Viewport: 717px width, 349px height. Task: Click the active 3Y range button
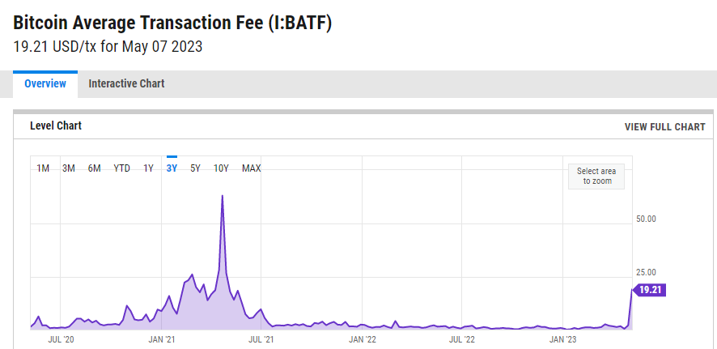pos(172,168)
